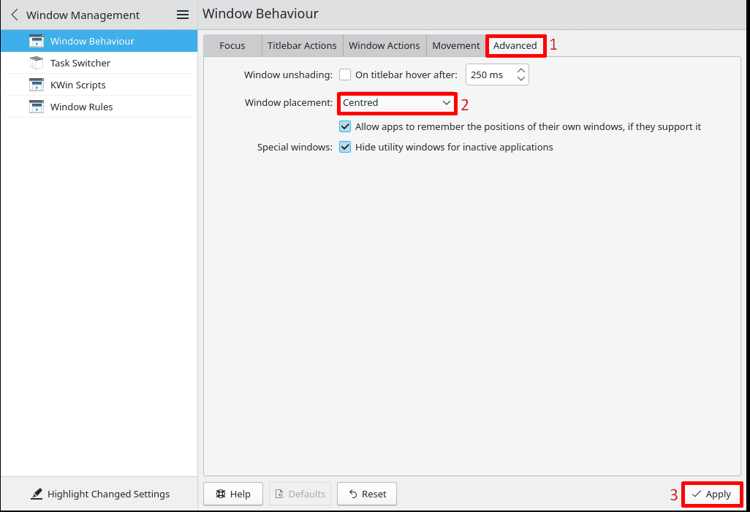Go back using the Window Management arrow
The width and height of the screenshot is (750, 512).
click(15, 15)
